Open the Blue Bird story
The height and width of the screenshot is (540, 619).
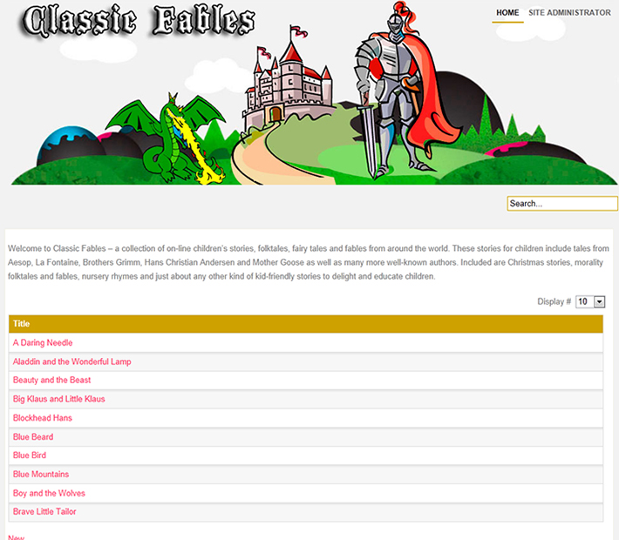point(30,456)
